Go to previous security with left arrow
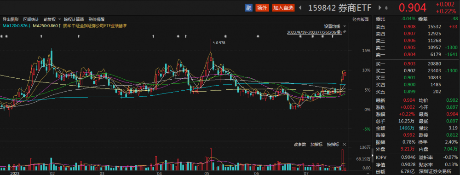Screen dimensions: 460x175 [300, 8]
